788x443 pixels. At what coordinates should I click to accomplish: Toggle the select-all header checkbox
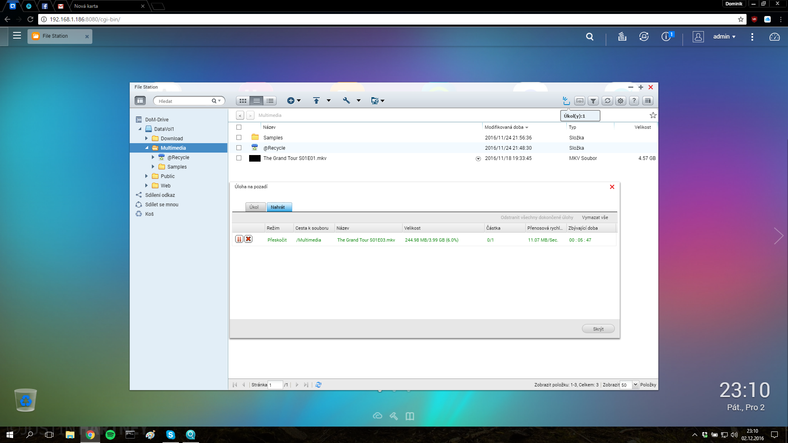[239, 127]
